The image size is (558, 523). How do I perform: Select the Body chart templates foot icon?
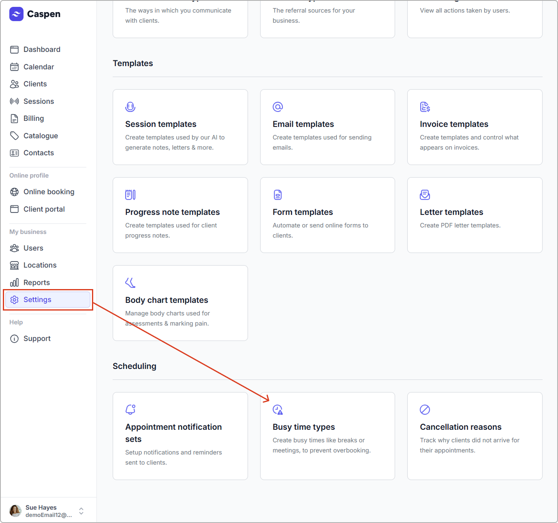(x=130, y=283)
